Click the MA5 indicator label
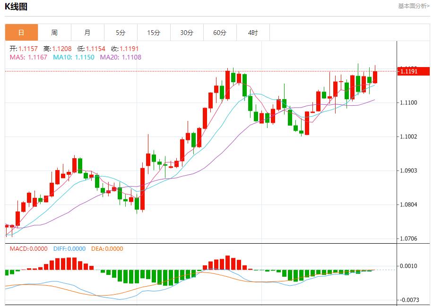433x306 pixels. click(x=28, y=57)
